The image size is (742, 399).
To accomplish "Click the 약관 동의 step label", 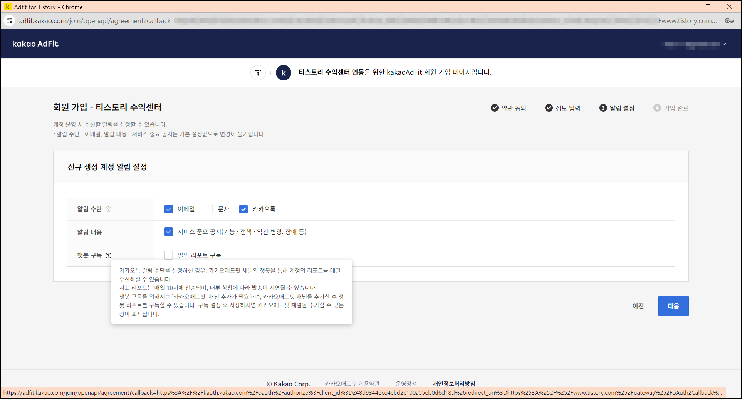I will tap(514, 108).
